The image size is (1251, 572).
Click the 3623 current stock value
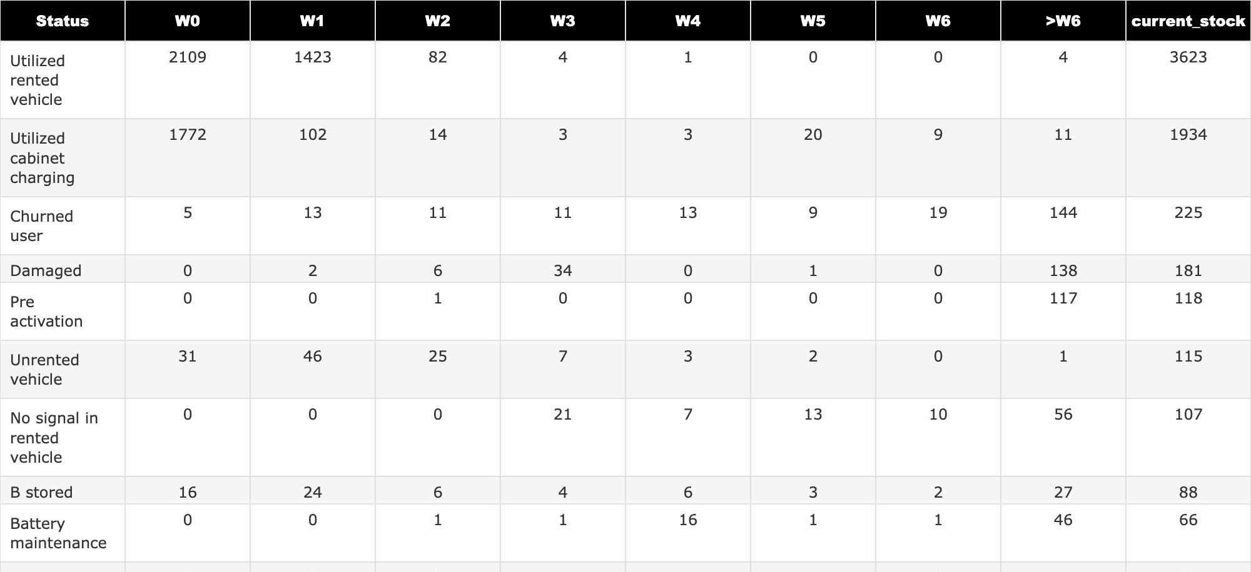1188,57
